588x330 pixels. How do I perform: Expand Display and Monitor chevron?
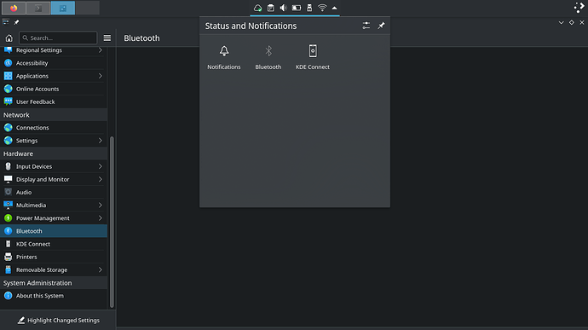100,179
